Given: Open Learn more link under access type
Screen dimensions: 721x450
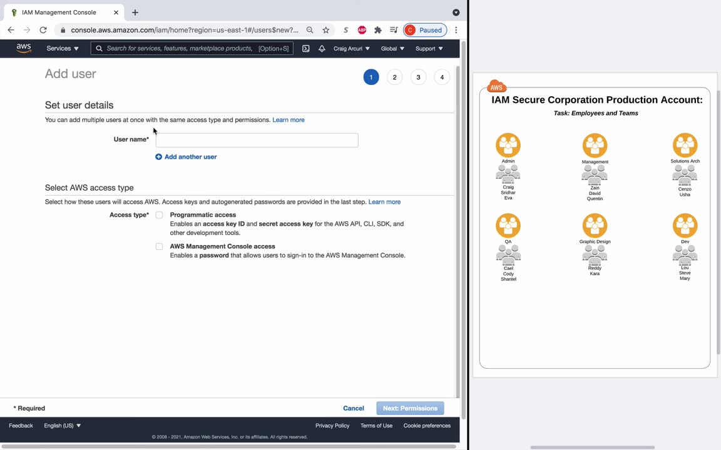Looking at the screenshot, I should (x=384, y=202).
